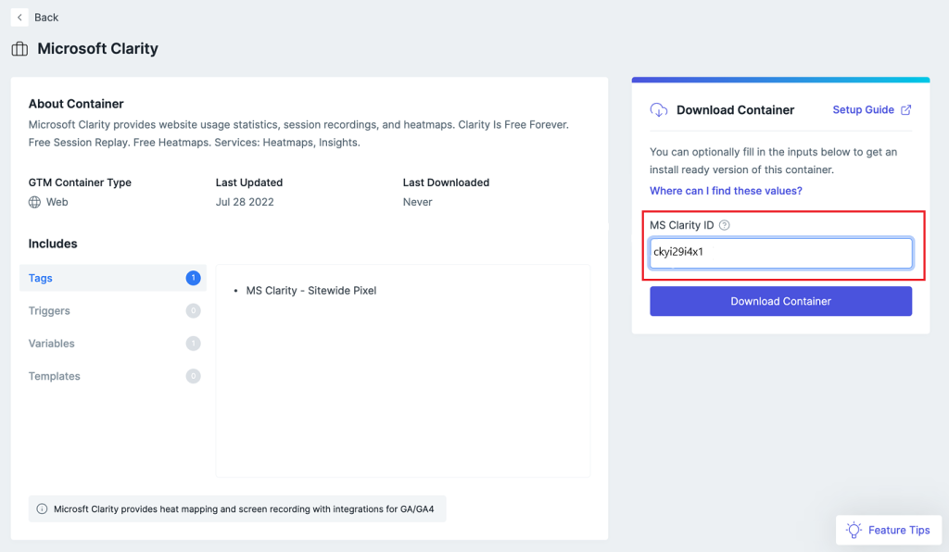Click the 'Microsoft Clarity' page title

pyautogui.click(x=97, y=48)
